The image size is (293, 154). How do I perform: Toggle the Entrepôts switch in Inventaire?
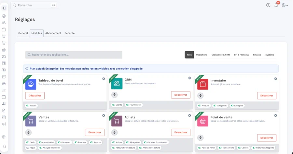click(232, 106)
